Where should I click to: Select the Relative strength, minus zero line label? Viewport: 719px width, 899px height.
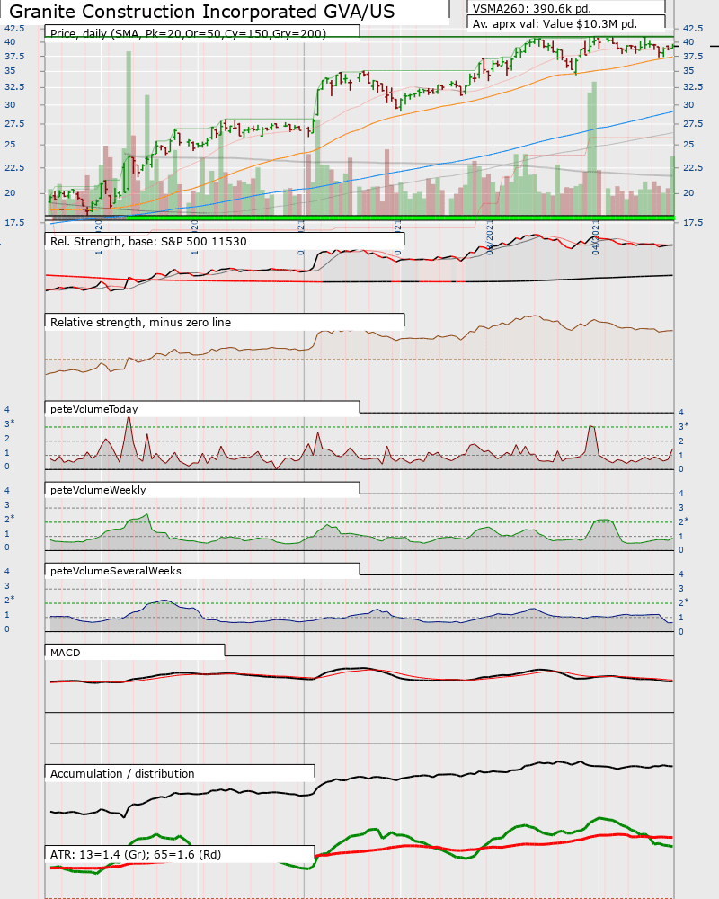[x=140, y=322]
